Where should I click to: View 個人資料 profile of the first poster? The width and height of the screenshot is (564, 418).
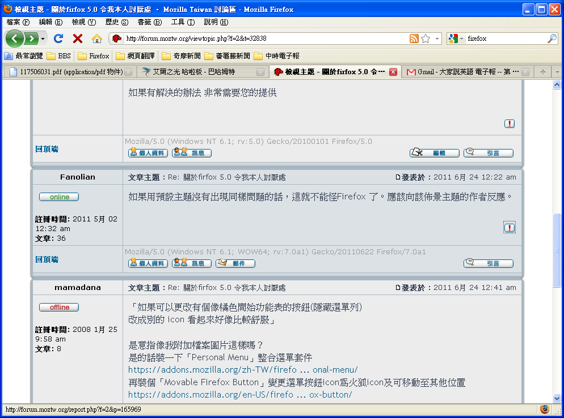(x=148, y=152)
